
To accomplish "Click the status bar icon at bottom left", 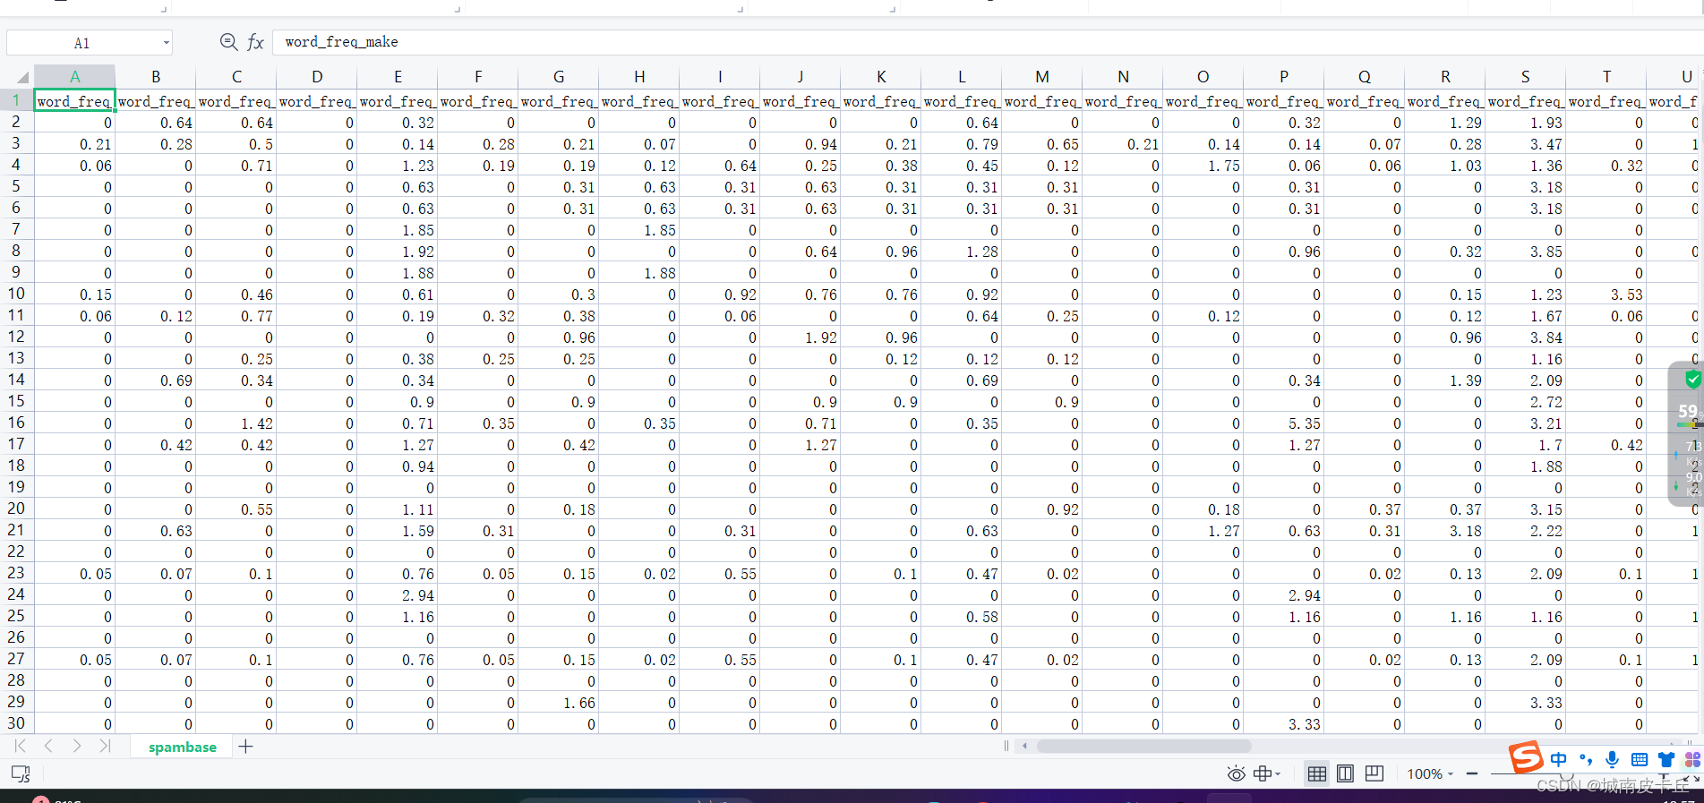I will tap(21, 773).
